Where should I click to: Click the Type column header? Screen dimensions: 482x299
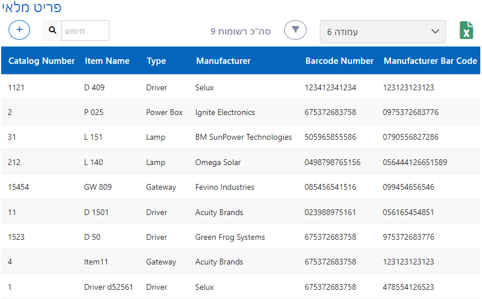point(156,61)
